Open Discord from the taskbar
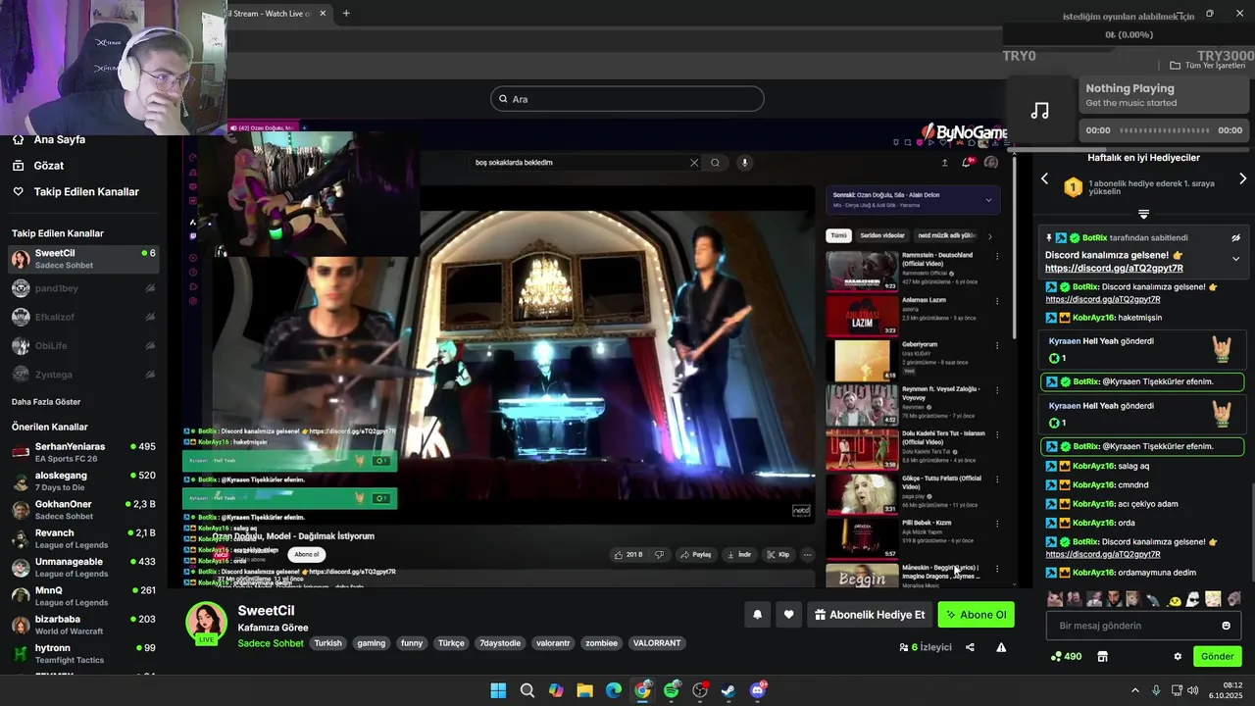The image size is (1255, 706). (x=758, y=690)
